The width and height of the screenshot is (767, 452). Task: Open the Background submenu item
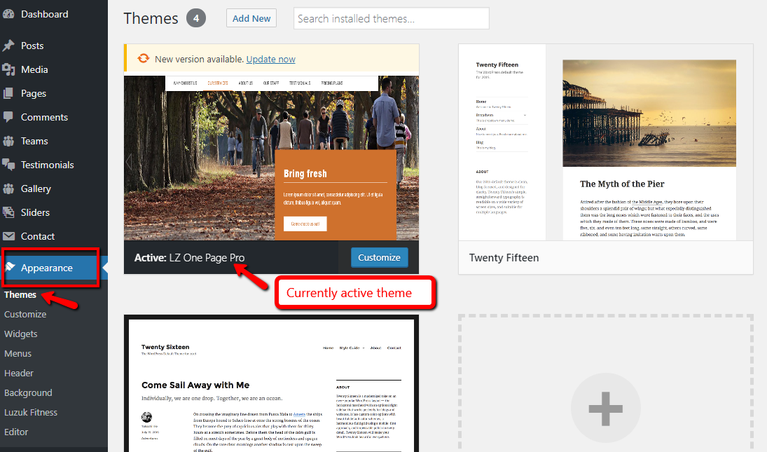(29, 393)
